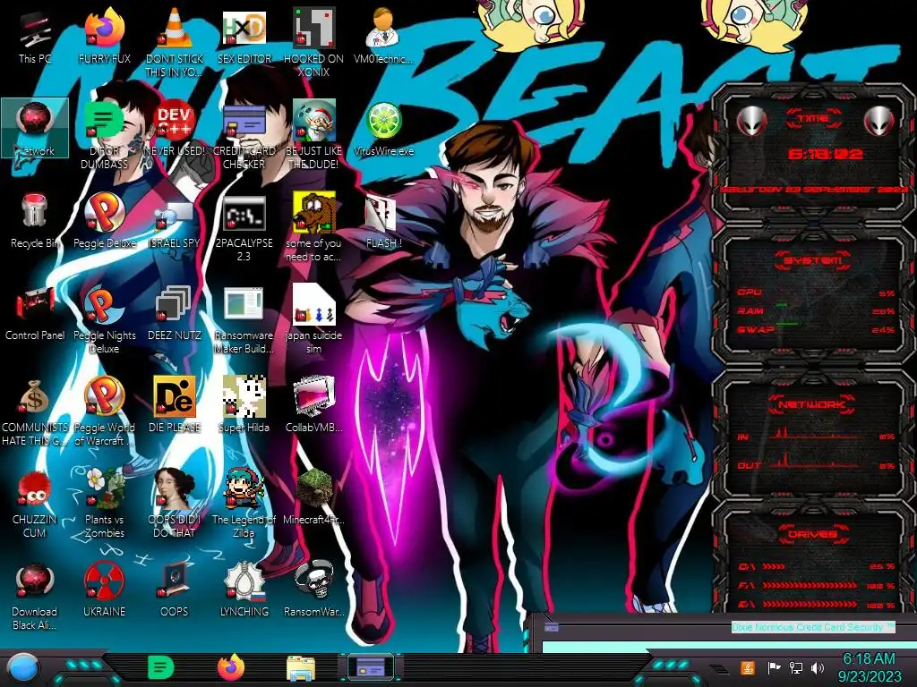917x687 pixels.
Task: Open the RansomWar skull icon
Action: [x=313, y=589]
